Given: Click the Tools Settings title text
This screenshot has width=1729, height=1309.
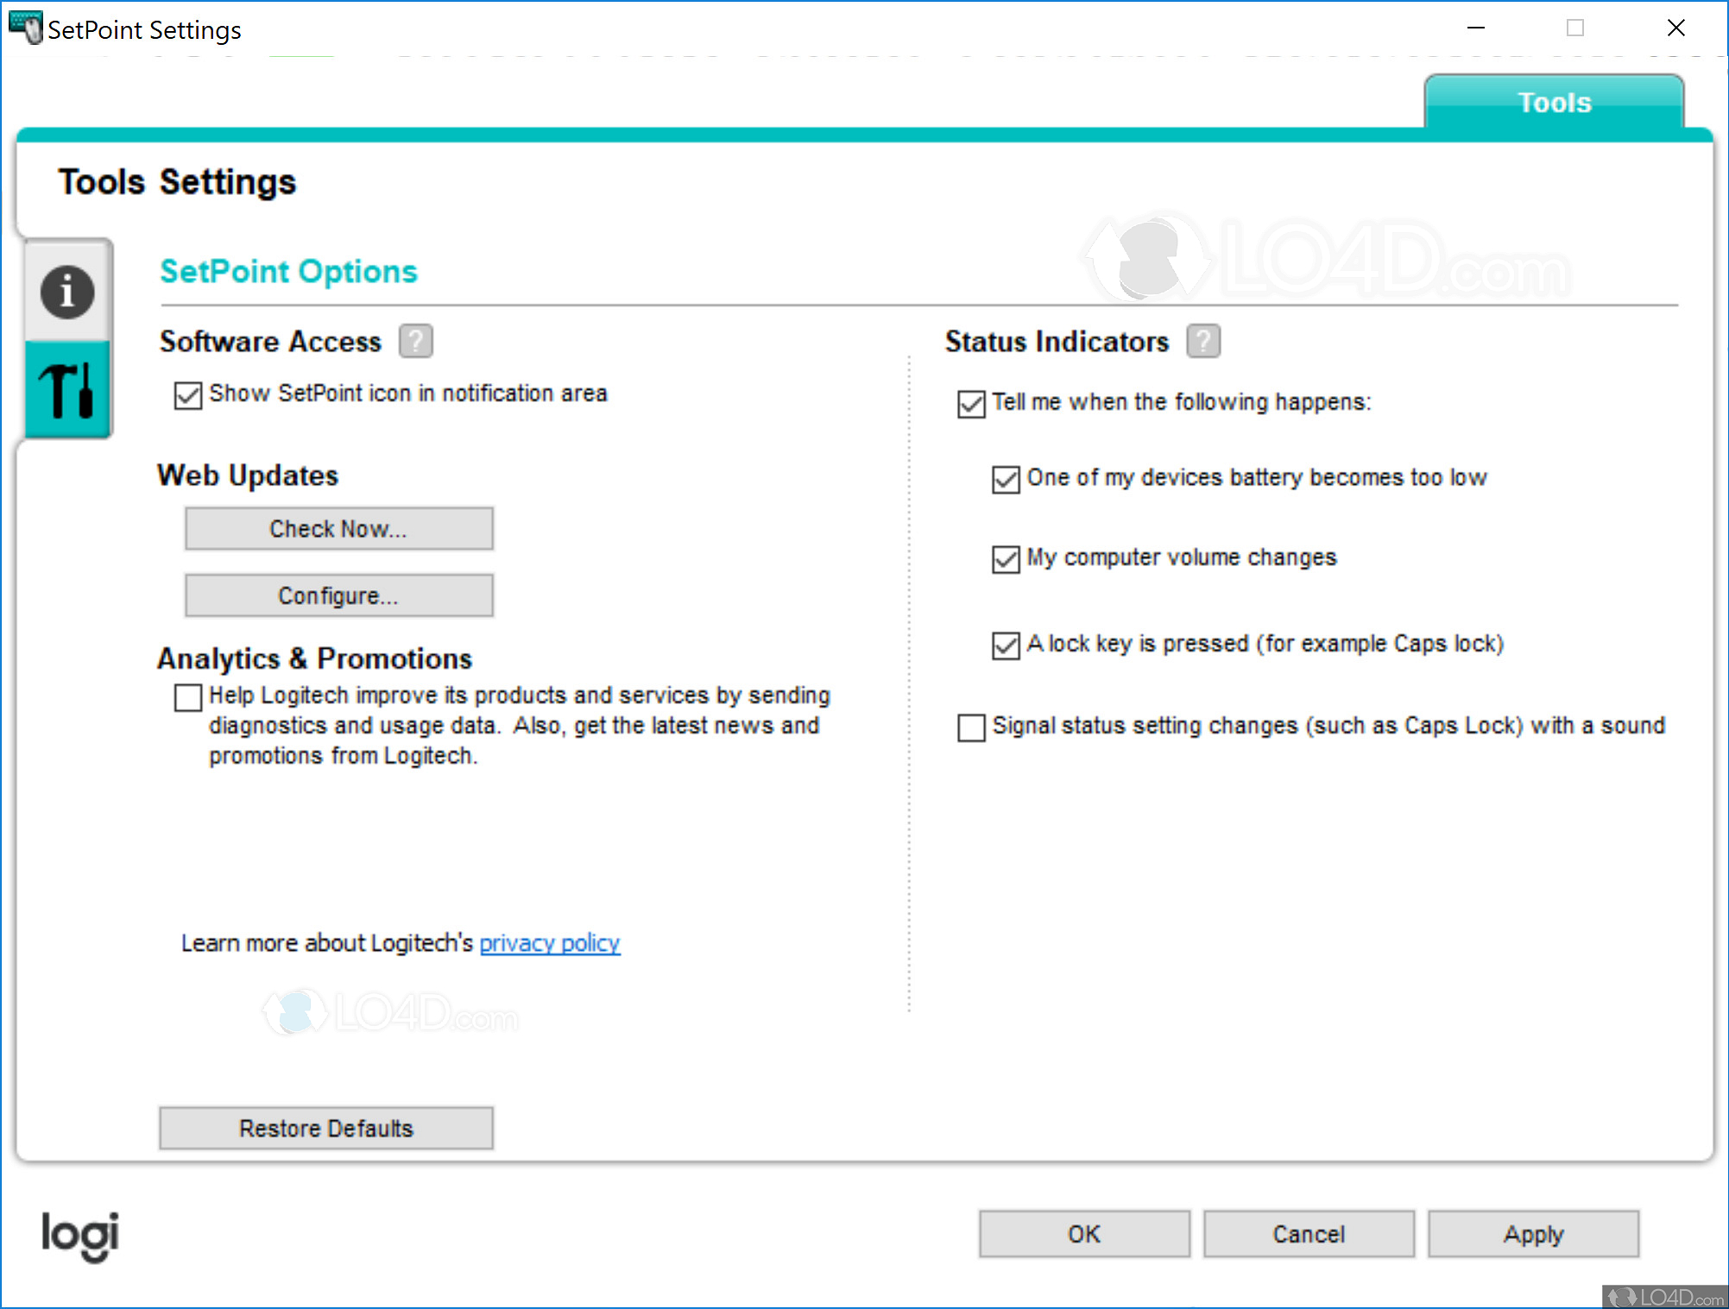Looking at the screenshot, I should pos(177,182).
